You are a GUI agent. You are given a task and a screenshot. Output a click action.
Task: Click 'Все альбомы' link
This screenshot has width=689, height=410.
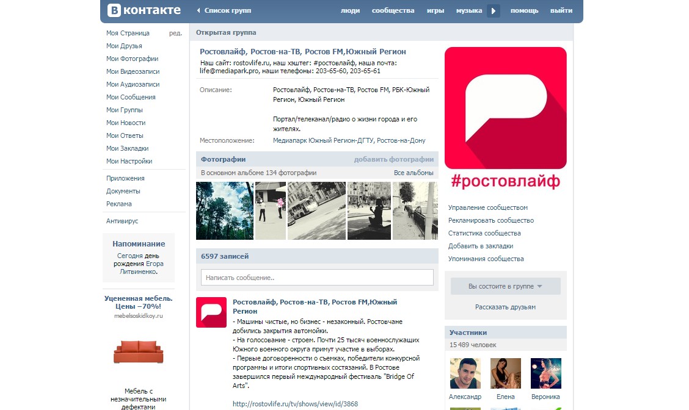coord(414,173)
